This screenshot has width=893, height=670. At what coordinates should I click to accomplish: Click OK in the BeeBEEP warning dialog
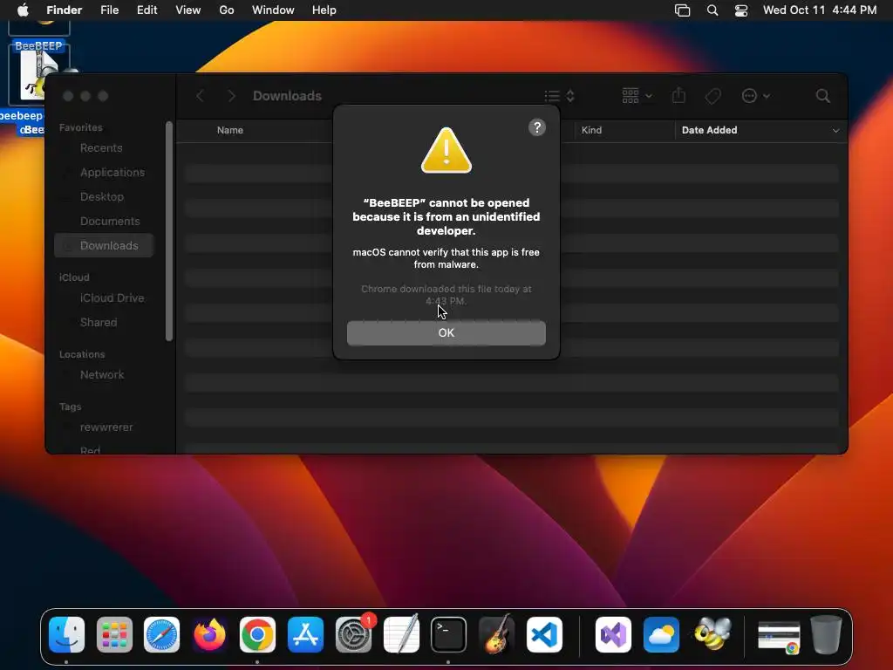coord(446,332)
